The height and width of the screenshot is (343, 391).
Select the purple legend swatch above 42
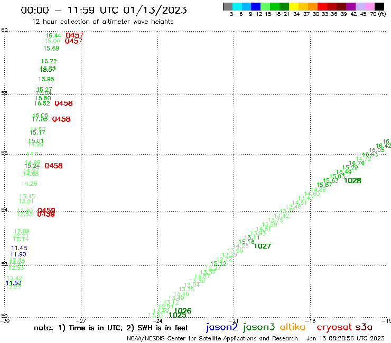[351, 6]
